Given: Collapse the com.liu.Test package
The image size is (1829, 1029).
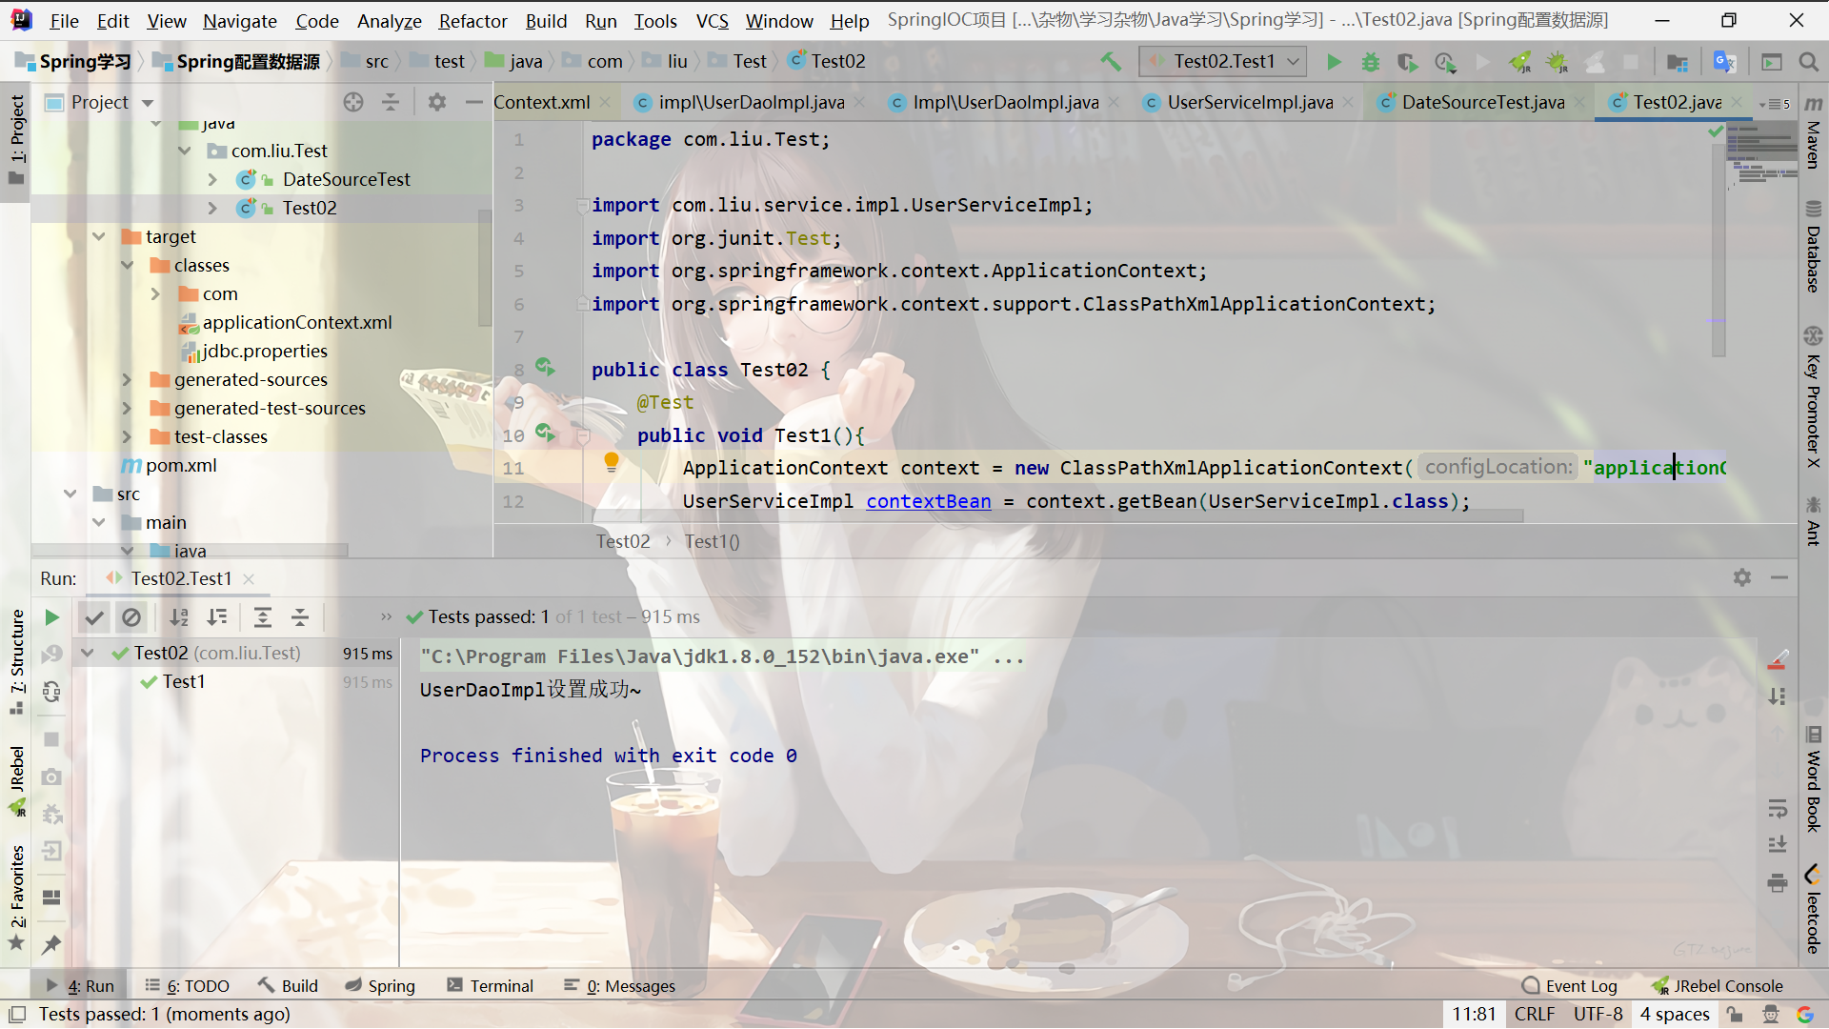Looking at the screenshot, I should point(185,151).
